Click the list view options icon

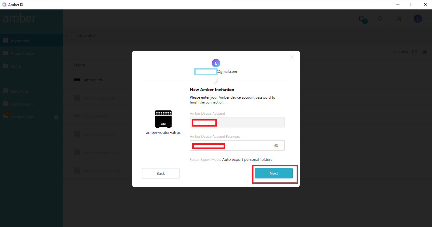pos(424,52)
